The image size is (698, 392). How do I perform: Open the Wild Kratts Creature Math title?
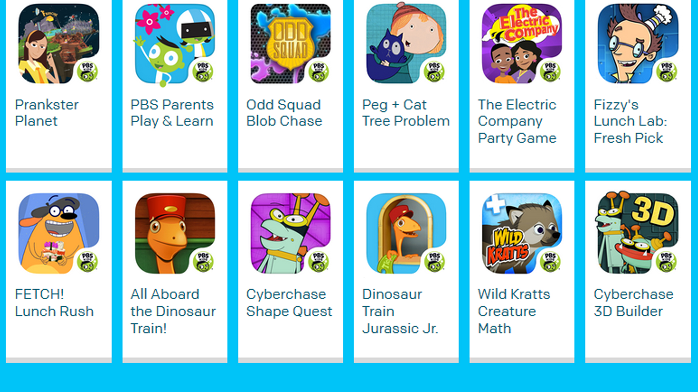[x=514, y=311]
